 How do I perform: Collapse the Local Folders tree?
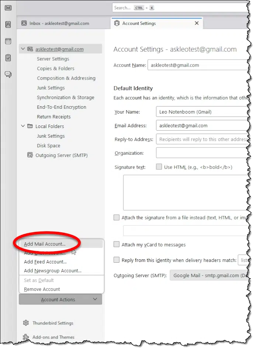click(23, 126)
